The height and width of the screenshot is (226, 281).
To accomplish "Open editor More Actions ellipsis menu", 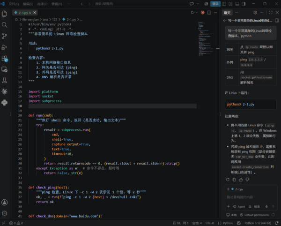I will tap(216, 13).
